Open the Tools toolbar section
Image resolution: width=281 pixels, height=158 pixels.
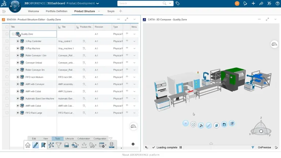(57, 139)
